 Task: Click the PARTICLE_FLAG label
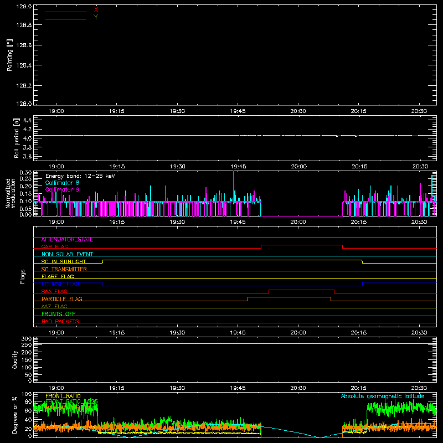pyautogui.click(x=62, y=299)
